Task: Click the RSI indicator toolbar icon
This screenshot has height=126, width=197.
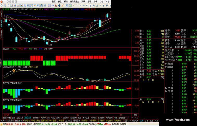Action: [53, 5]
